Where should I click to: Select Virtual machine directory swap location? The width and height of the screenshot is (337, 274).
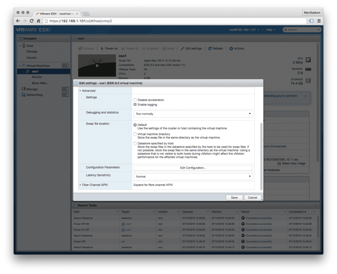(135, 134)
